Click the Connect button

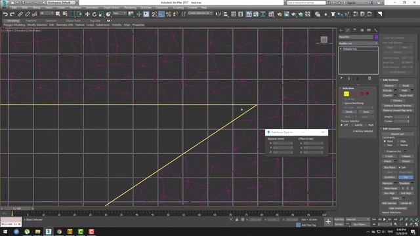398,100
